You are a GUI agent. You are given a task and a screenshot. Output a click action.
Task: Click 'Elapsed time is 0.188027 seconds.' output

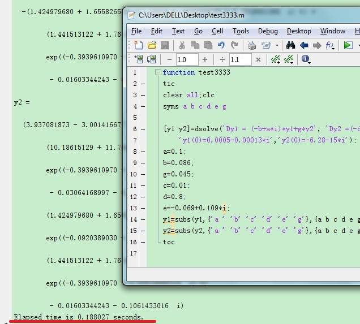pyautogui.click(x=79, y=317)
